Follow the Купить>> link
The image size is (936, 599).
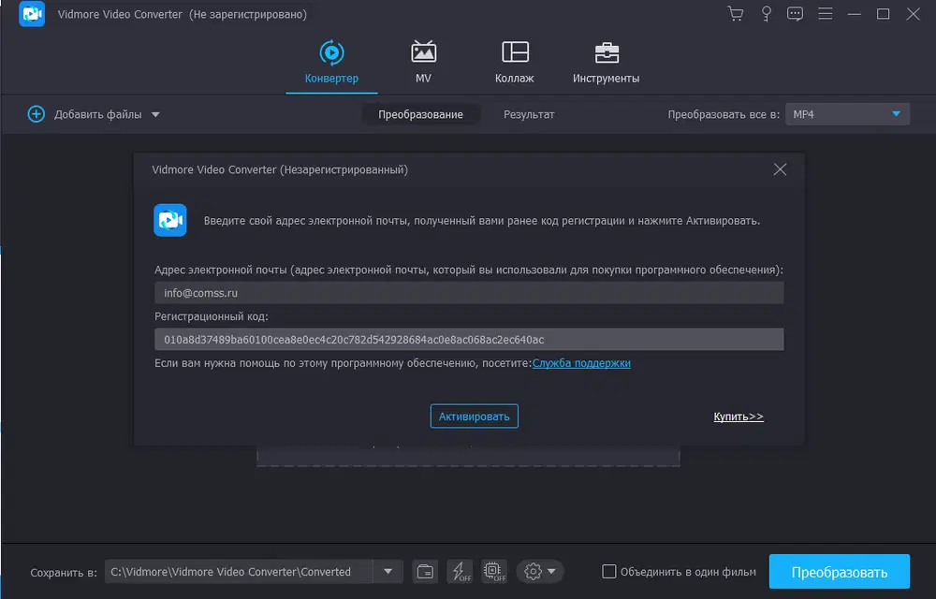[739, 416]
